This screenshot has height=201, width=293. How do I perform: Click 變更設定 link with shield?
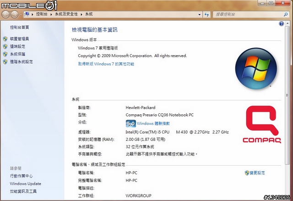coord(257,173)
